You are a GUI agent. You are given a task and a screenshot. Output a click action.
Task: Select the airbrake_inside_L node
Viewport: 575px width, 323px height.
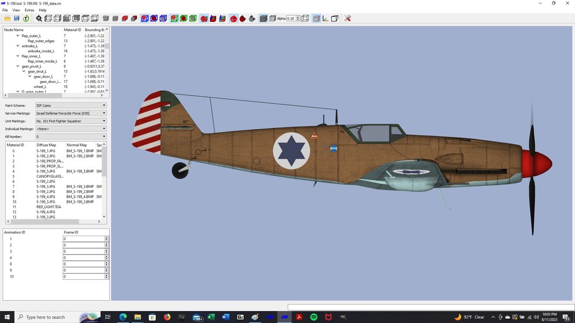coord(41,51)
